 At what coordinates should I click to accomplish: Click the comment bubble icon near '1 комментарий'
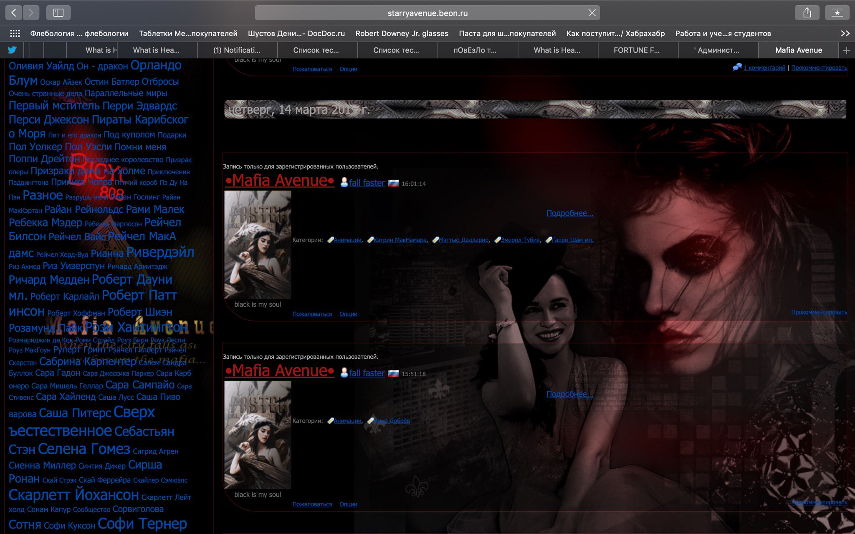point(737,67)
